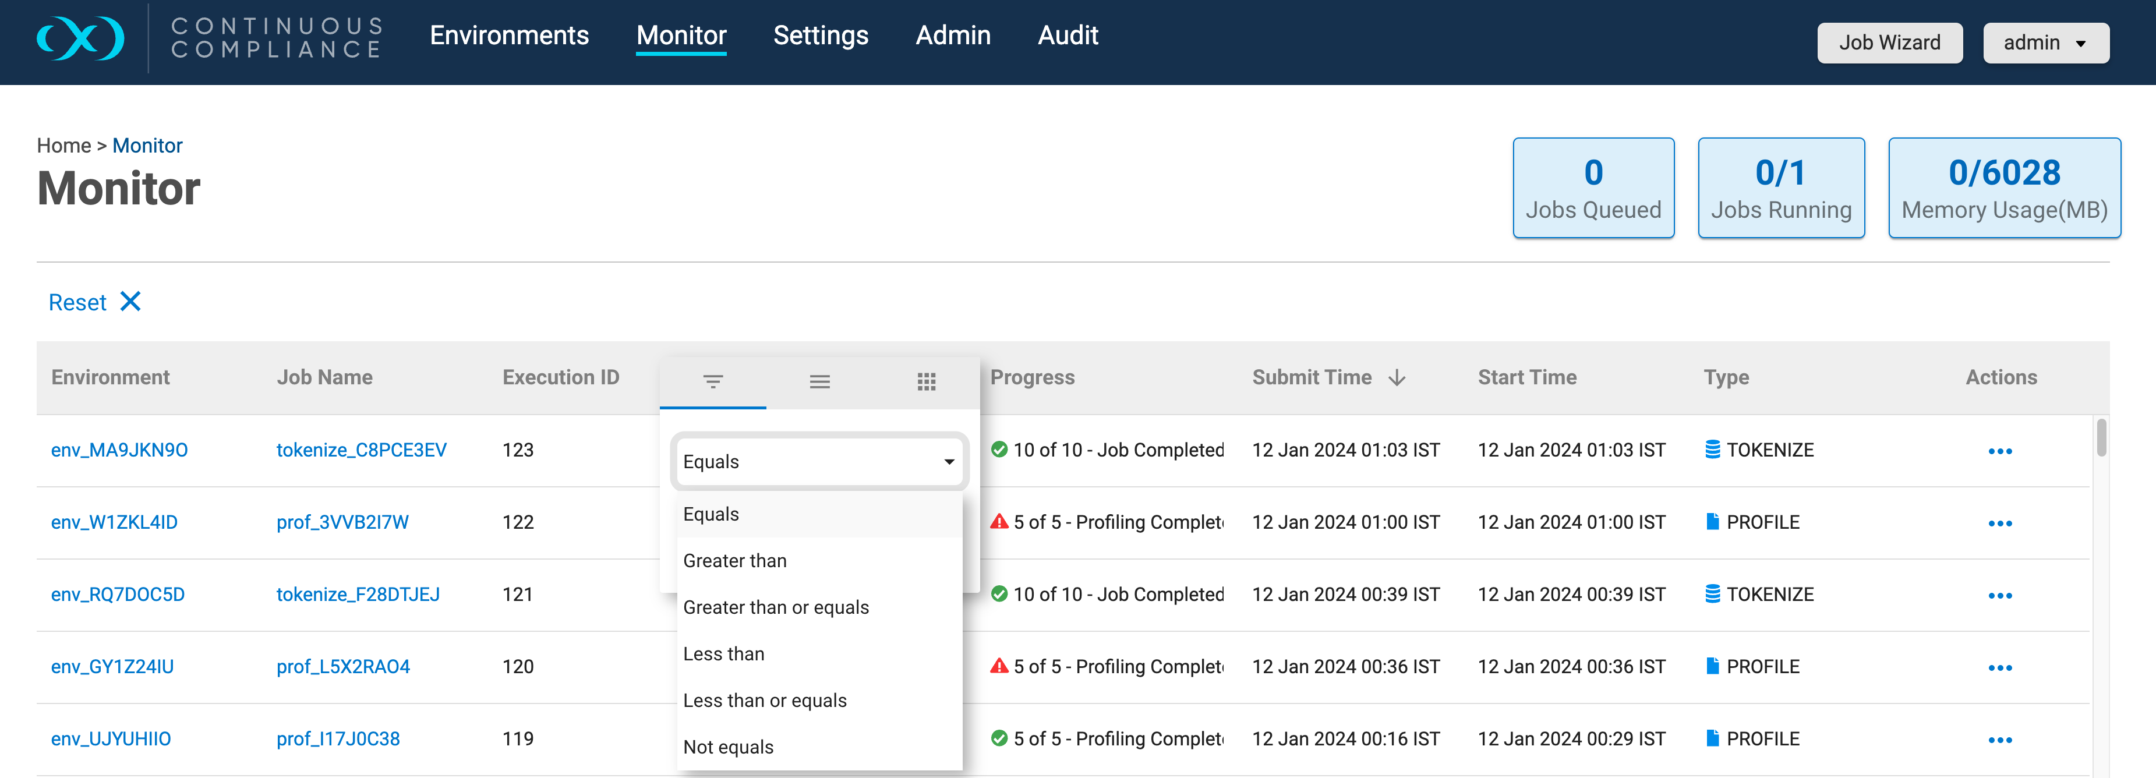Select 'Equals' option in filter list
This screenshot has width=2156, height=778.
click(819, 514)
